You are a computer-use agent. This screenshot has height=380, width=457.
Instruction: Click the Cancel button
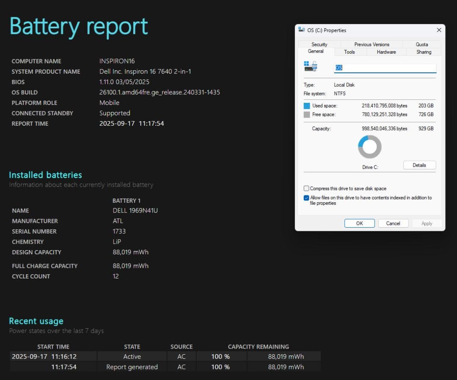(x=393, y=223)
